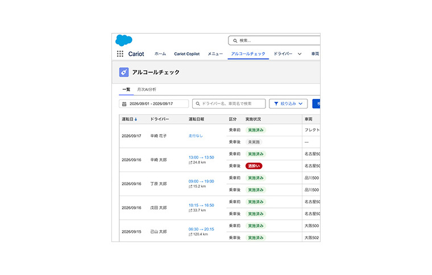Click the 未実施 status badge
The image size is (432, 275).
(x=254, y=142)
